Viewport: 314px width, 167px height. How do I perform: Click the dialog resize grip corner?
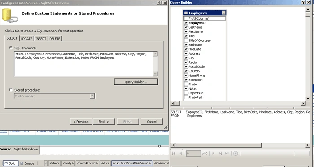click(x=166, y=127)
